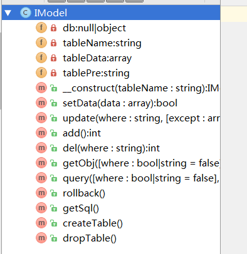Select the createTable() method

click(x=93, y=223)
